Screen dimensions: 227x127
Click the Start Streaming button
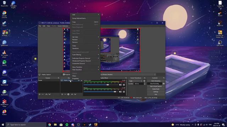(156, 81)
